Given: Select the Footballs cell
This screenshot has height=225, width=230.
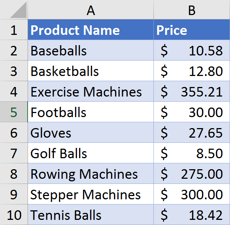Looking at the screenshot, I should point(91,112).
